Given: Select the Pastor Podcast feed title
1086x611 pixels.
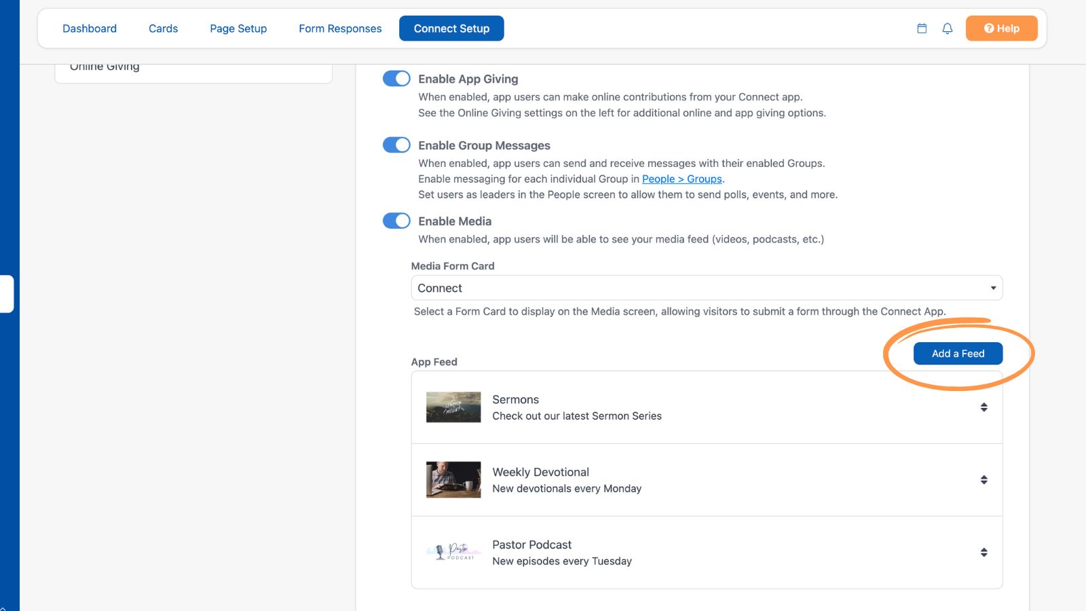Looking at the screenshot, I should 532,545.
